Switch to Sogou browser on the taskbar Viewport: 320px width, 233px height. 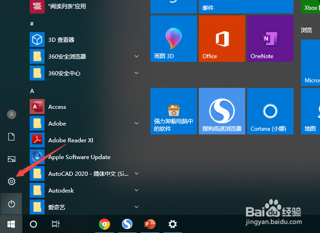coord(127,224)
